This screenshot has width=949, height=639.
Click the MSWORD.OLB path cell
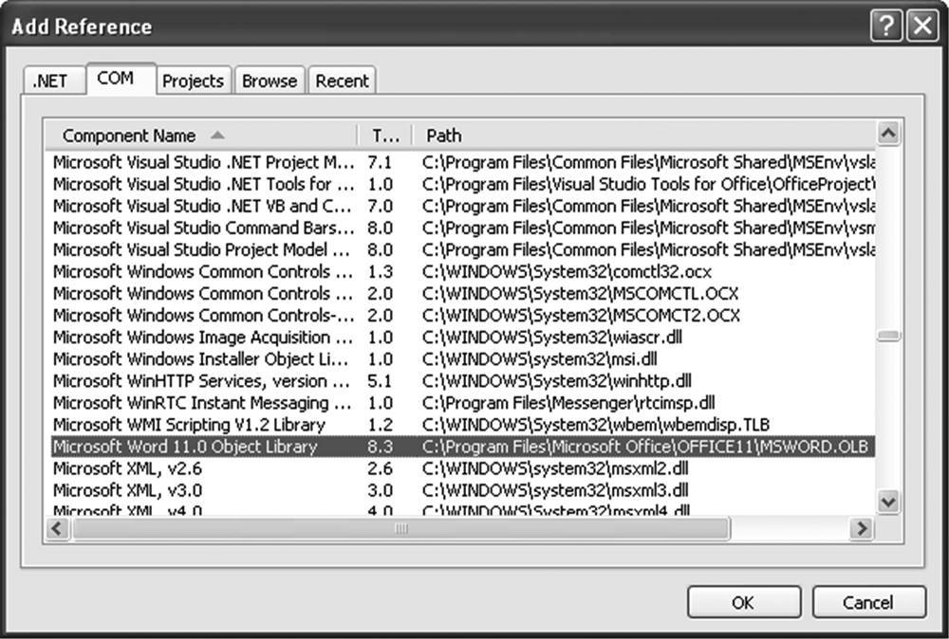coord(645,447)
